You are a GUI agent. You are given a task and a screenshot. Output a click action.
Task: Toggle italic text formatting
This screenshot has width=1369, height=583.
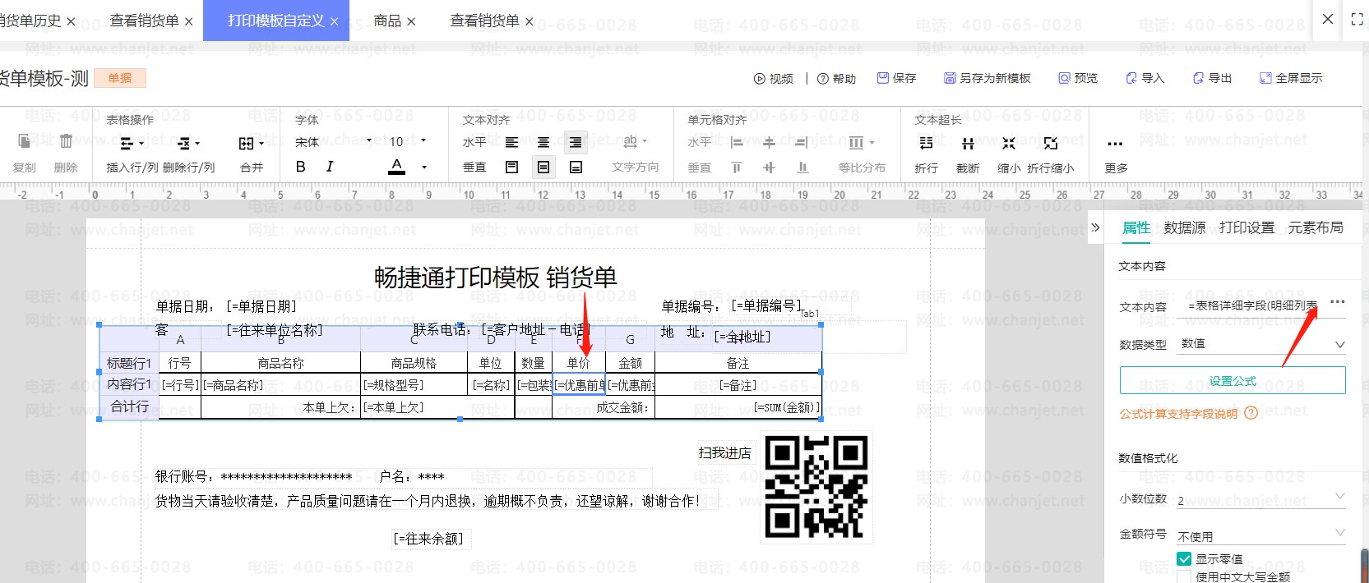click(330, 167)
